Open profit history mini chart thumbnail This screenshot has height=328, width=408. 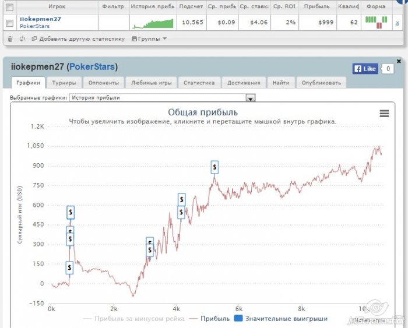point(153,23)
